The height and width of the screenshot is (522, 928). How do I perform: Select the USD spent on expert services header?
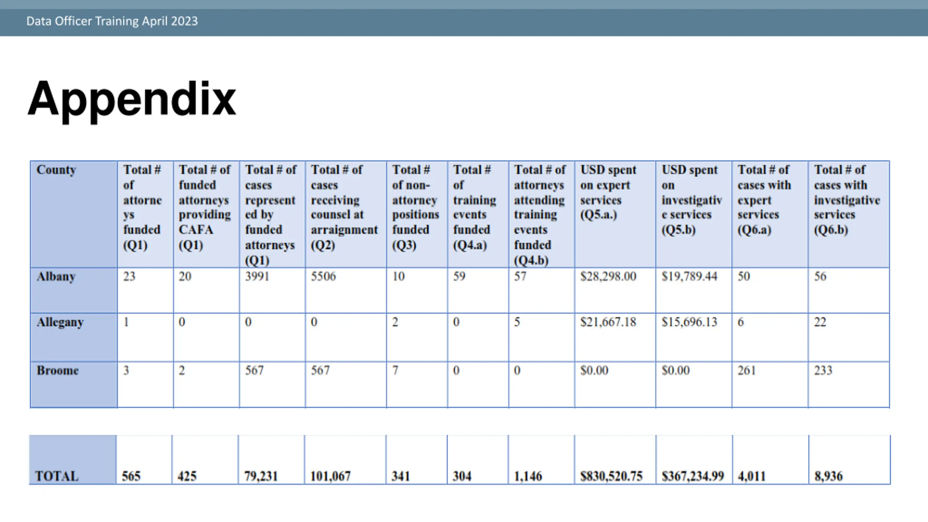click(608, 192)
